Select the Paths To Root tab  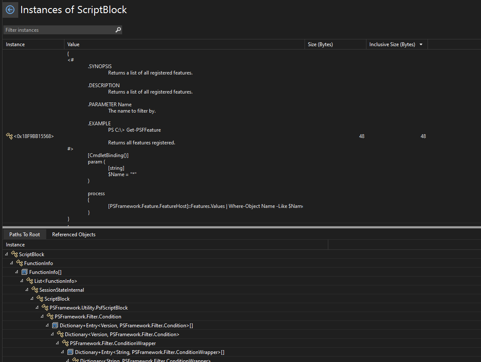coord(24,234)
